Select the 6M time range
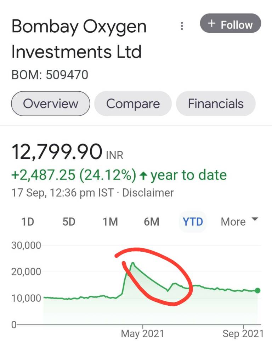Viewport: 272px width, 349px height. (x=152, y=222)
